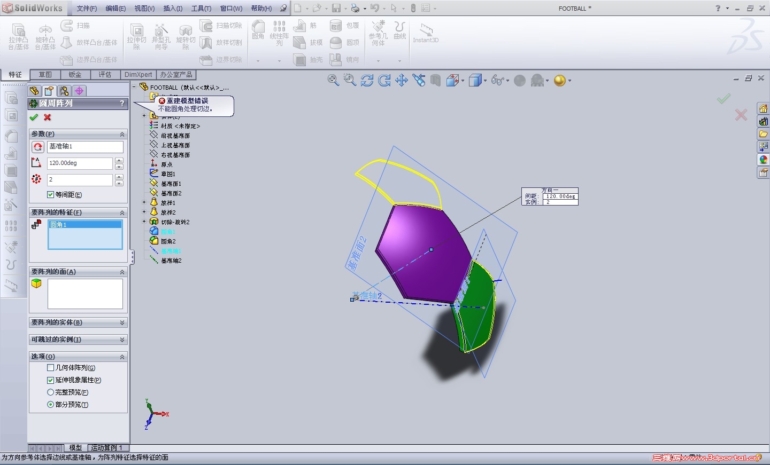Open the DimXpertManager tab icon
The image size is (770, 465).
[x=79, y=91]
